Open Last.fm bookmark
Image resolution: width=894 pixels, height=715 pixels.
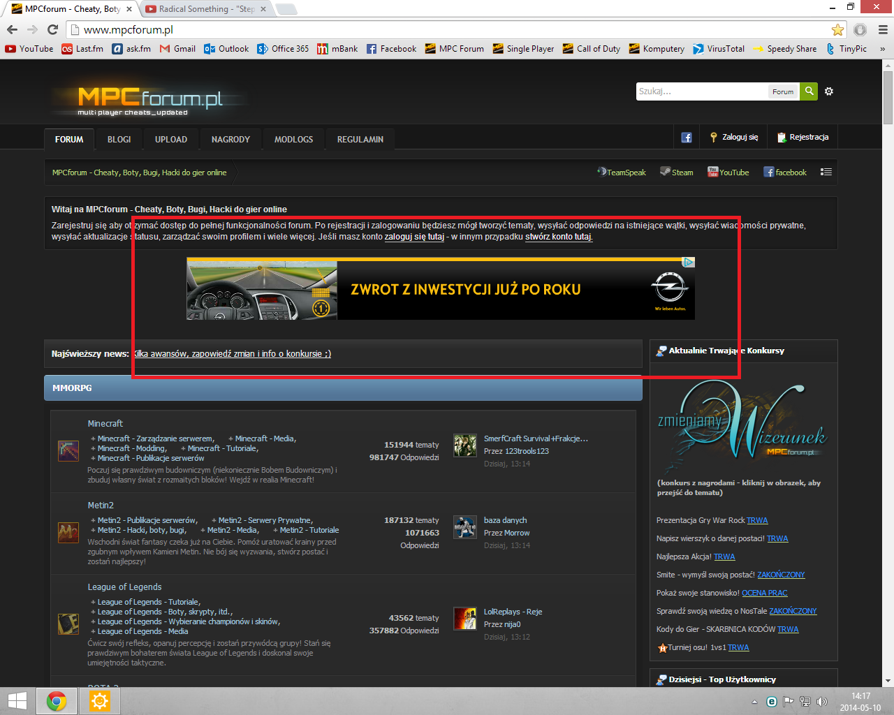[82, 49]
